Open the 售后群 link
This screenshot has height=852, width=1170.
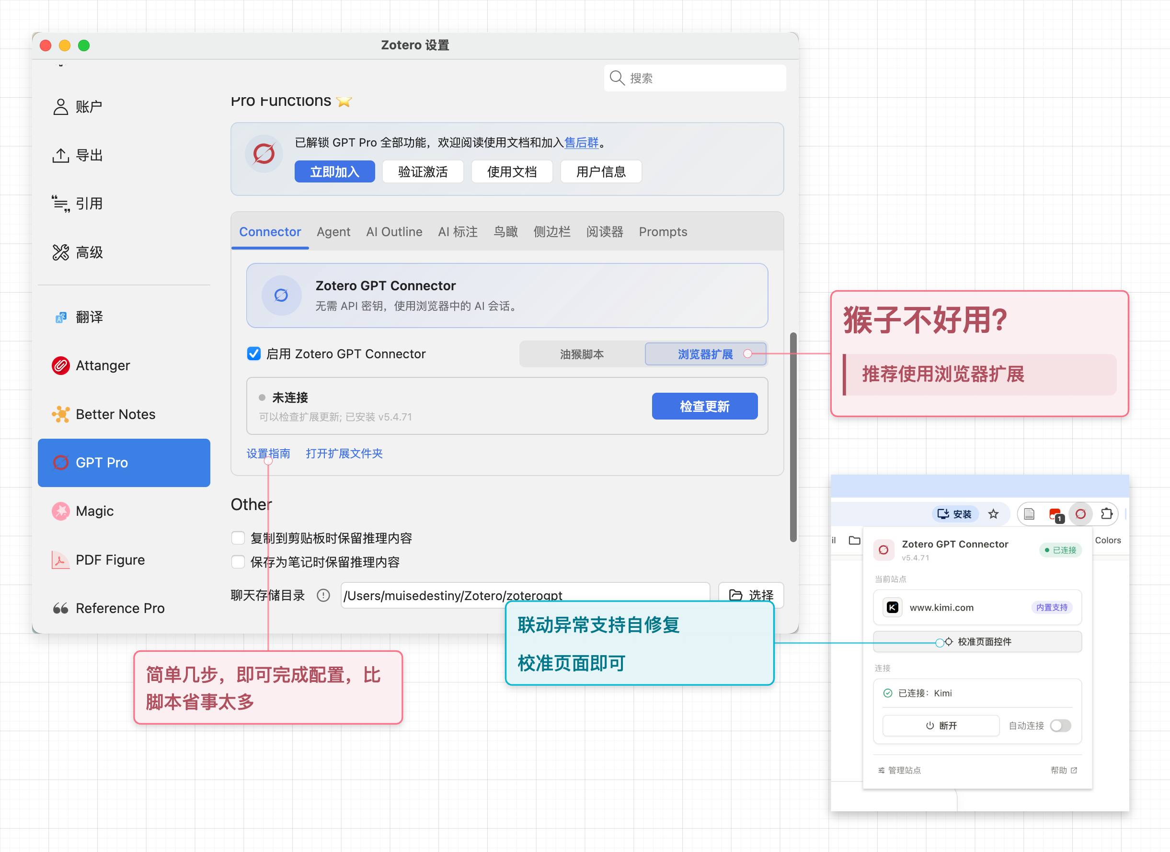[581, 142]
